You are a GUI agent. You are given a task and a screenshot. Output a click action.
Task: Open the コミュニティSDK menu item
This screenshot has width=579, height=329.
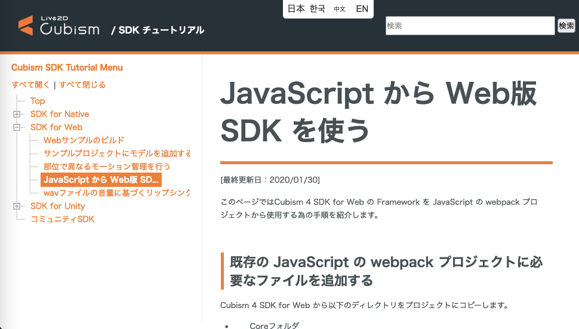coord(63,219)
